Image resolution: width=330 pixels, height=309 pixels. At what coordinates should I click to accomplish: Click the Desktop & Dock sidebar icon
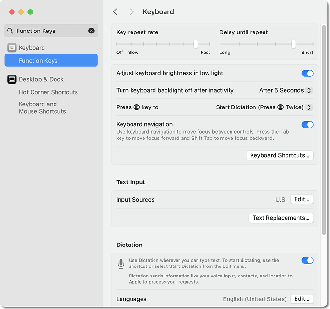pyautogui.click(x=12, y=79)
